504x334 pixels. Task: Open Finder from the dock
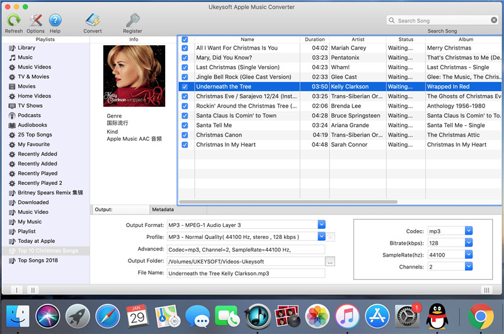pyautogui.click(x=18, y=316)
